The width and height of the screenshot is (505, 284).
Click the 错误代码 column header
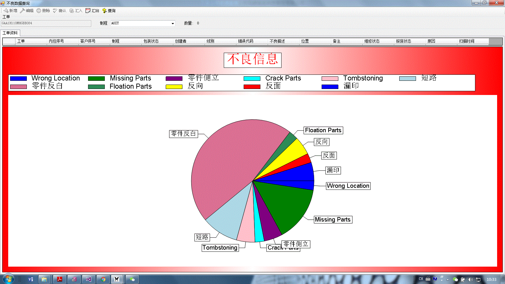pyautogui.click(x=252, y=41)
